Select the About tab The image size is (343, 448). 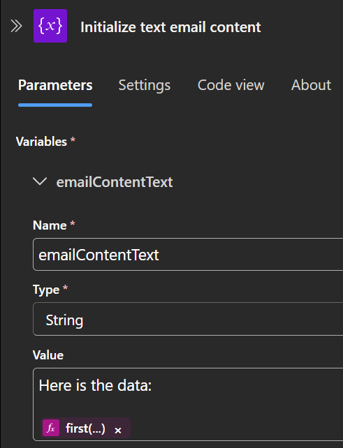[311, 85]
